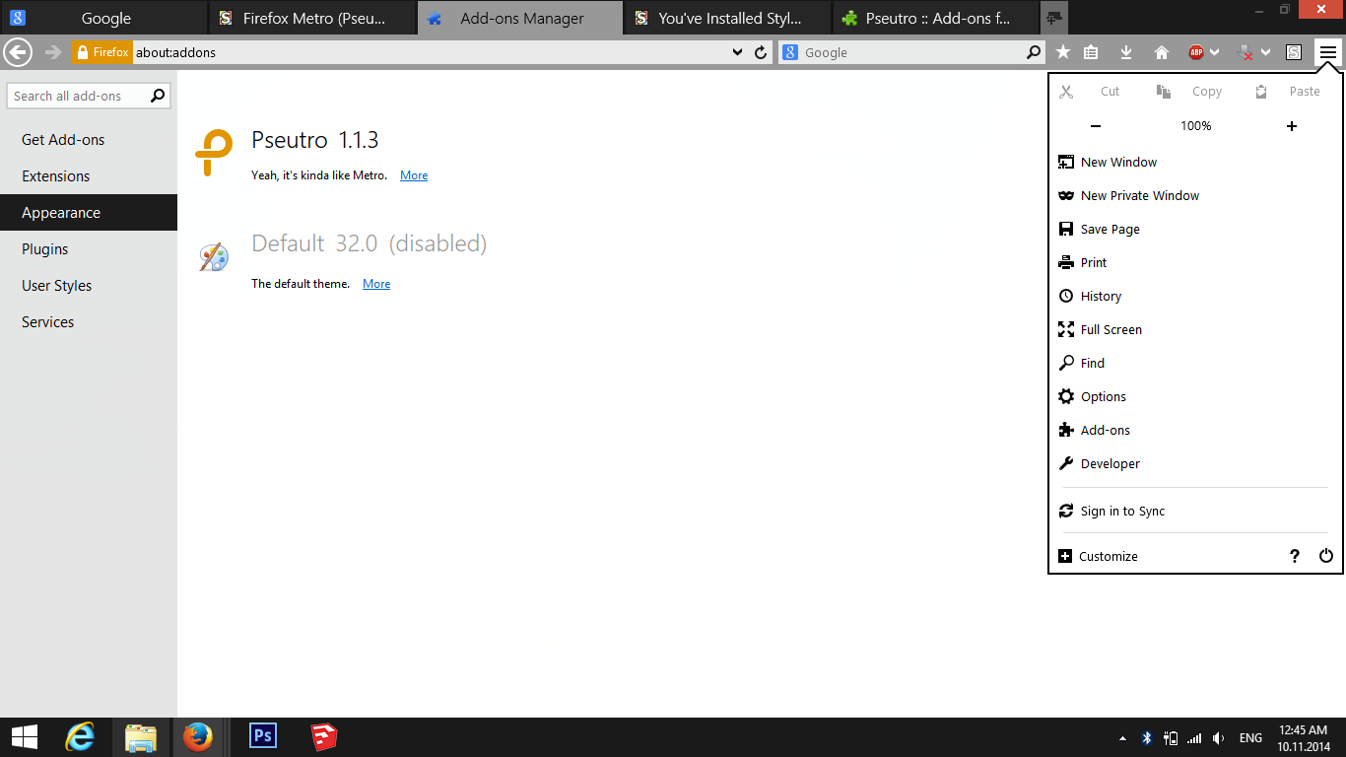Click the Default theme paint icon
1346x757 pixels.
pos(214,257)
